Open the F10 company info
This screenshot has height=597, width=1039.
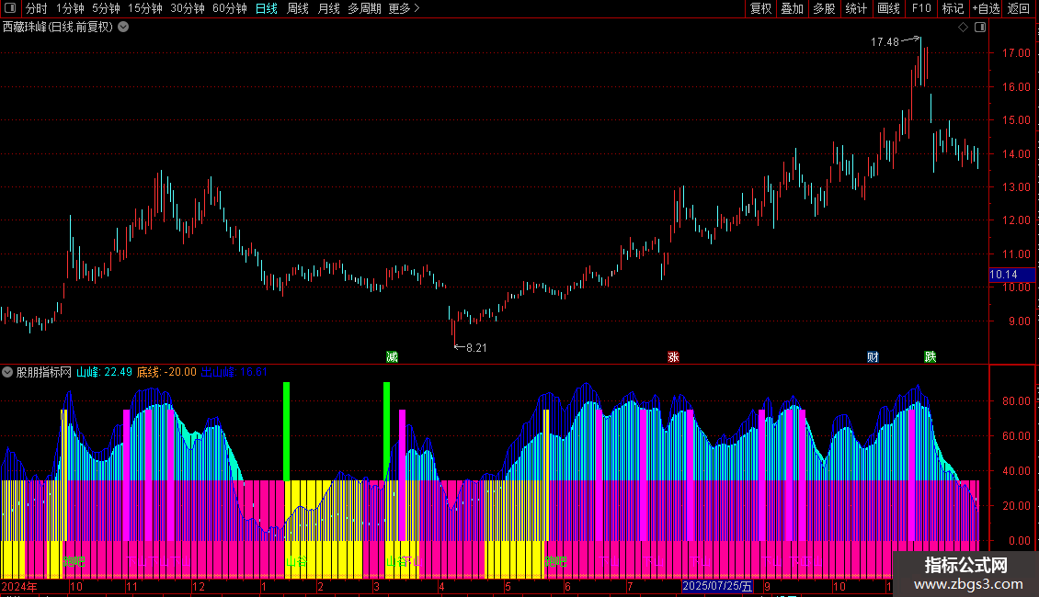tap(921, 8)
